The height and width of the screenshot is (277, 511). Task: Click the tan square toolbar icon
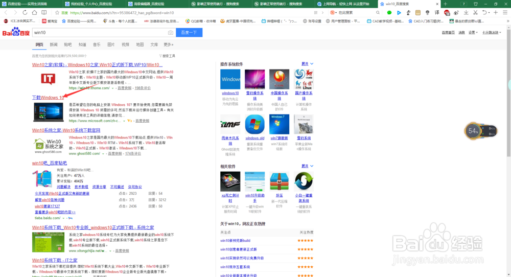click(418, 13)
